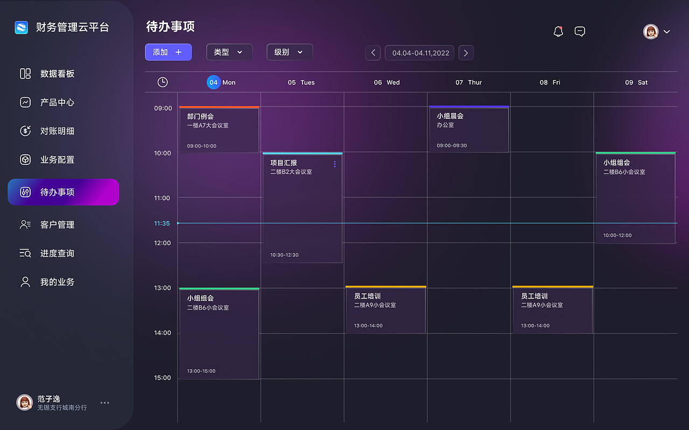Open Saturday's 小组组会 event card
Viewport: 689px width, 430px height.
coord(635,198)
